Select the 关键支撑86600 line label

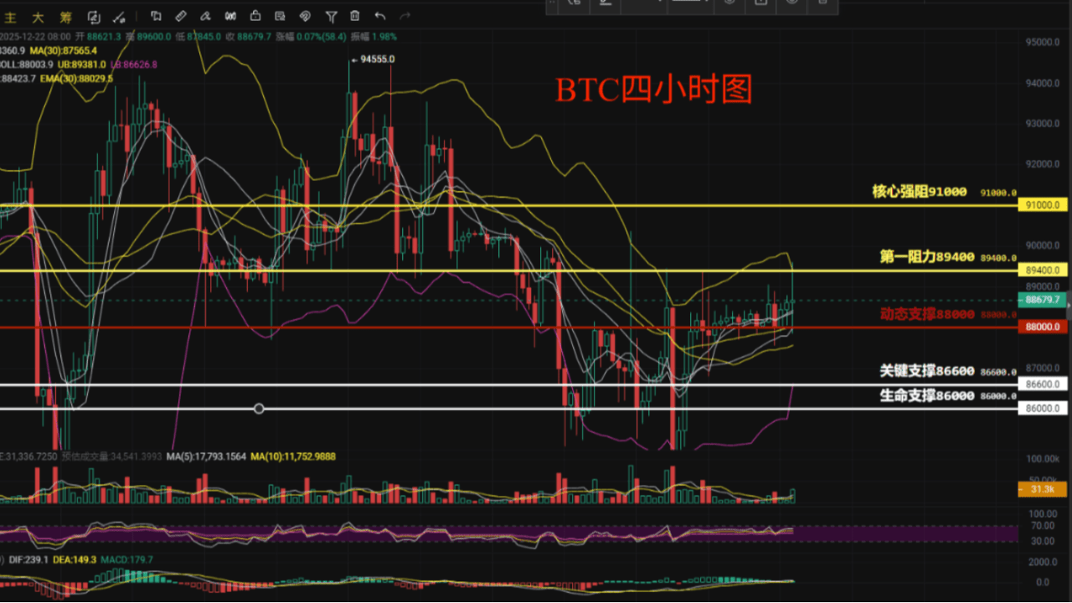[x=927, y=371]
